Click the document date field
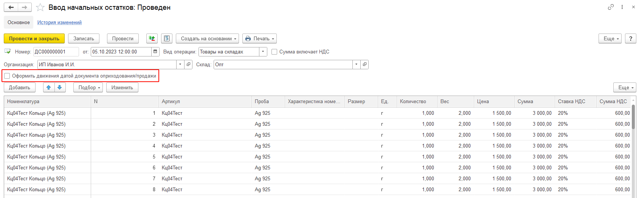This screenshot has width=639, height=198. click(x=121, y=52)
